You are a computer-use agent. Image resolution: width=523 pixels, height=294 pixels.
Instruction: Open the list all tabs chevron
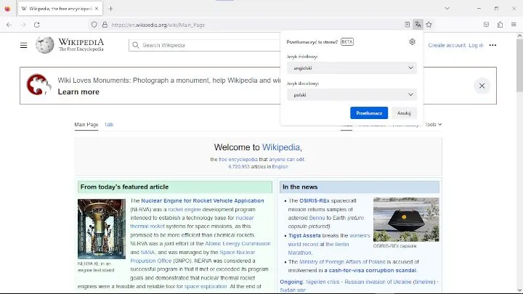[447, 9]
